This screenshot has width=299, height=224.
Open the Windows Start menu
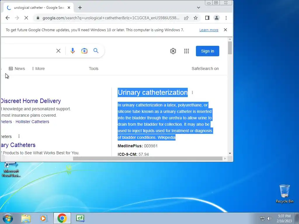click(8, 218)
